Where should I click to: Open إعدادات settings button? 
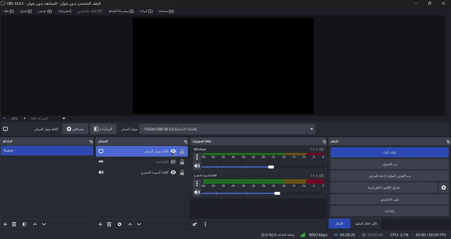tap(389, 211)
